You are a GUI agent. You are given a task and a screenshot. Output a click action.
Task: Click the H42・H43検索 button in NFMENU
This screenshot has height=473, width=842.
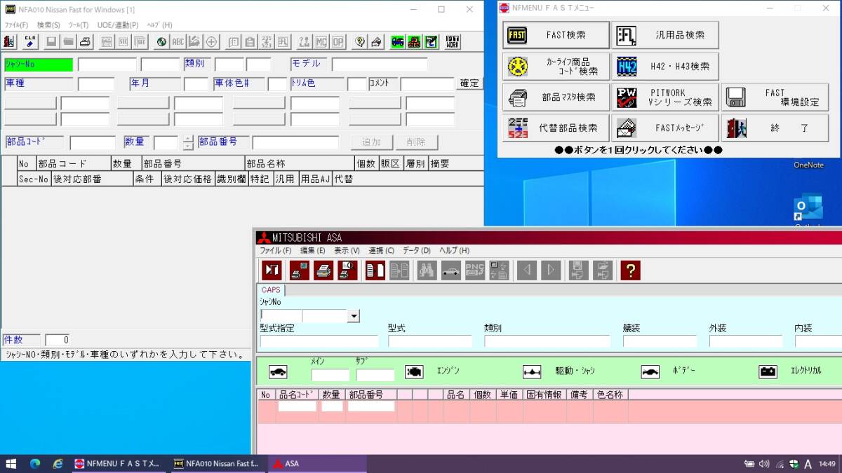click(665, 67)
